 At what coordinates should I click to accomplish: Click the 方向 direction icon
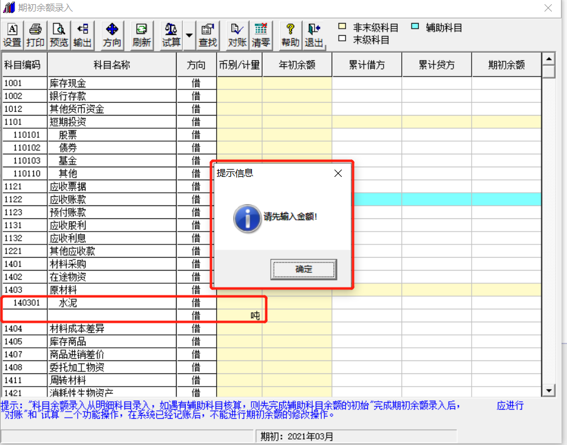pyautogui.click(x=112, y=35)
